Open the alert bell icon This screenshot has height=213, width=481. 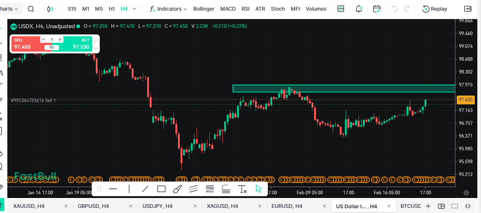click(x=359, y=9)
